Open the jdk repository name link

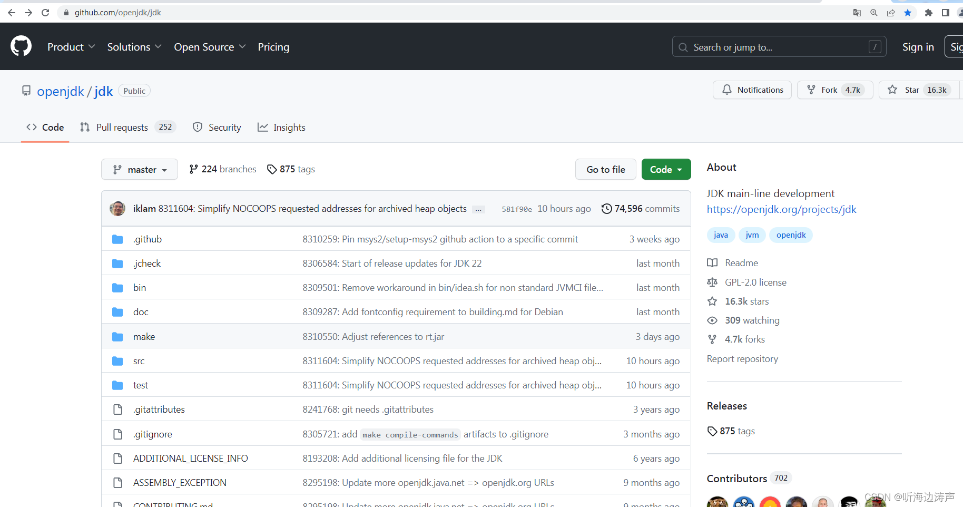(x=104, y=91)
